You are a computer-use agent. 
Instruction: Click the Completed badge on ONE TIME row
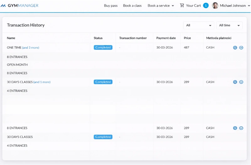[x=103, y=48]
